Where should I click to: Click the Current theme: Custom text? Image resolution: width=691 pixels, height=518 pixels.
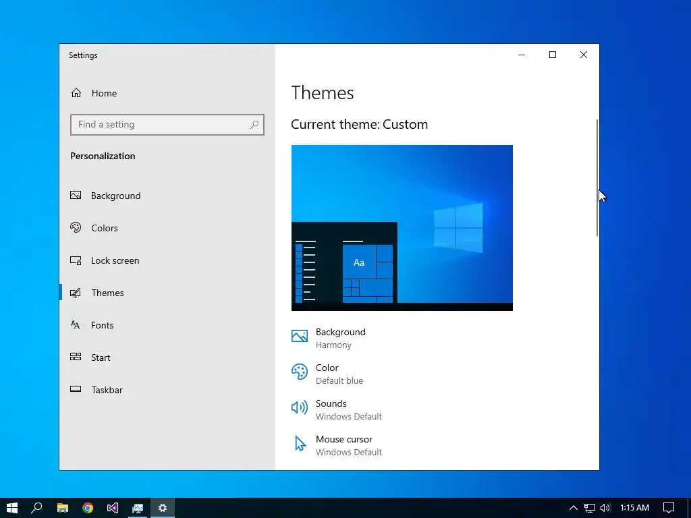click(x=360, y=124)
